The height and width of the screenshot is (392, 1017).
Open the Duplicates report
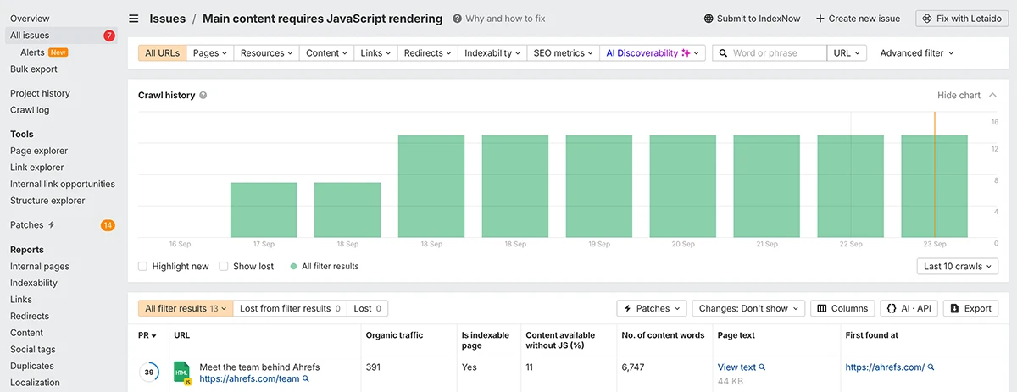[x=32, y=366]
